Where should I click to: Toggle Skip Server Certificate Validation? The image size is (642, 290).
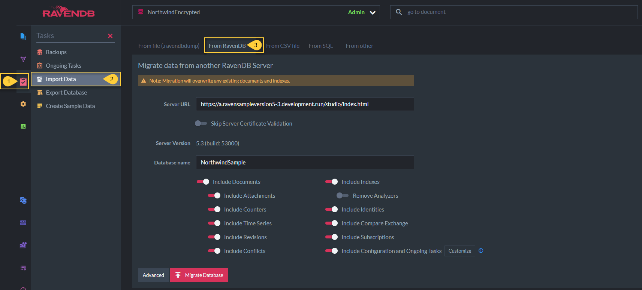click(201, 123)
